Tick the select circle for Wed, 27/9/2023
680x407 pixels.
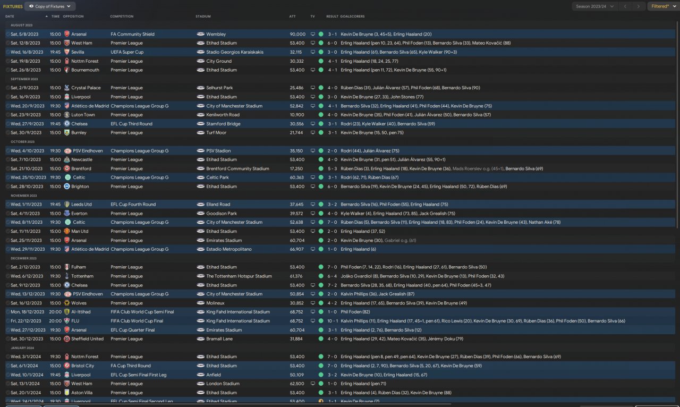(7, 124)
